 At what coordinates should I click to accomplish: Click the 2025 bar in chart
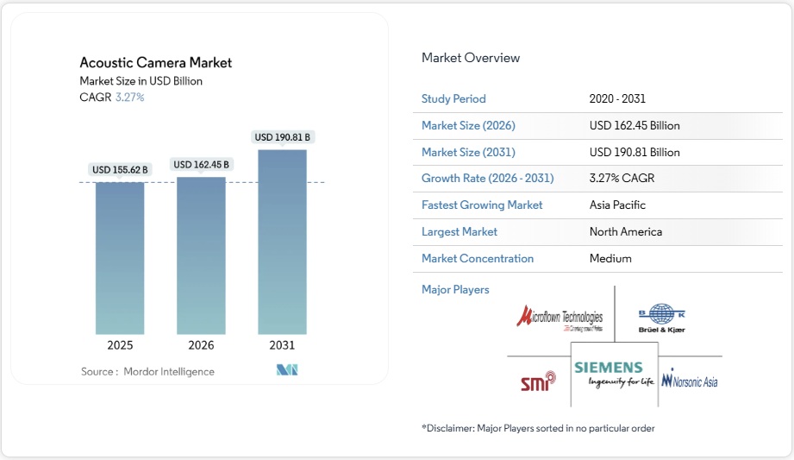pyautogui.click(x=120, y=258)
